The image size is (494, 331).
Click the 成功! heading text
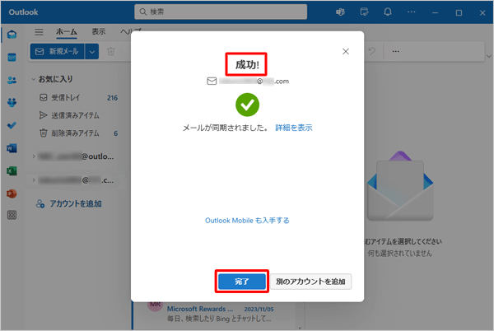(247, 65)
